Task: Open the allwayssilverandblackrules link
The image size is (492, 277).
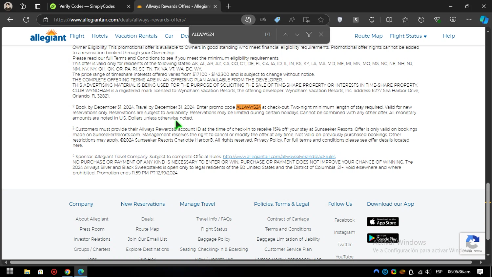Action: click(279, 157)
